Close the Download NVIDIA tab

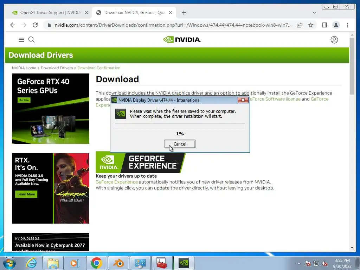pyautogui.click(x=171, y=13)
